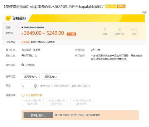Select the 三天两晚/人 package option
The width and height of the screenshot is (149, 127).
pos(31,76)
